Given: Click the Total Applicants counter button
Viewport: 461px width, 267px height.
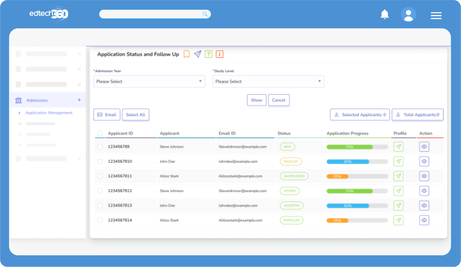Looking at the screenshot, I should pos(417,115).
